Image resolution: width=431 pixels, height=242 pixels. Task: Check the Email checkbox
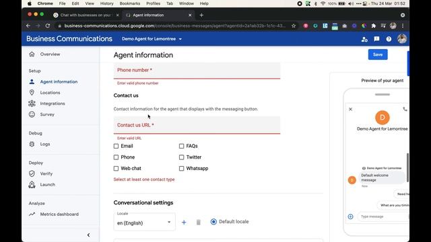(116, 146)
